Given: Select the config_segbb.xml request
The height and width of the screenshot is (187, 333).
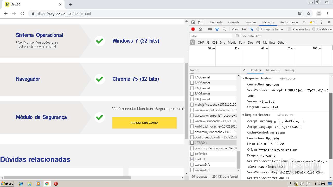Looking at the screenshot, I should (213, 137).
